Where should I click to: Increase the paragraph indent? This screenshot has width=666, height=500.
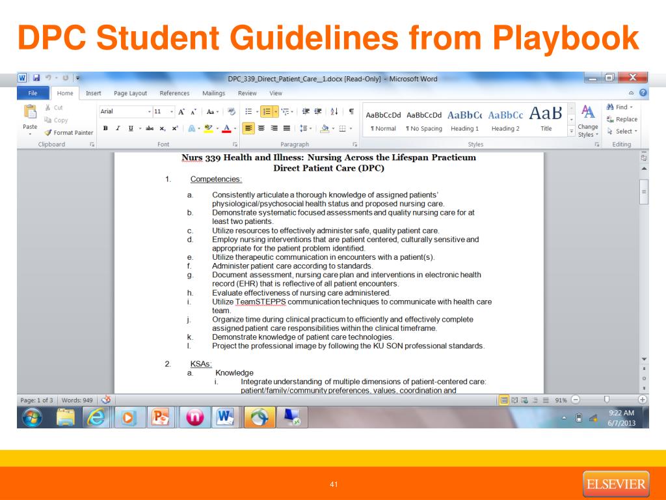click(x=317, y=112)
